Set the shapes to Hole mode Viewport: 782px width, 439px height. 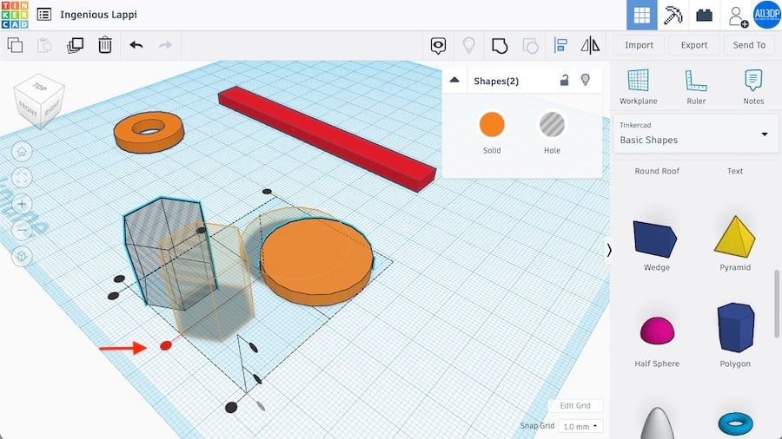[x=552, y=126]
